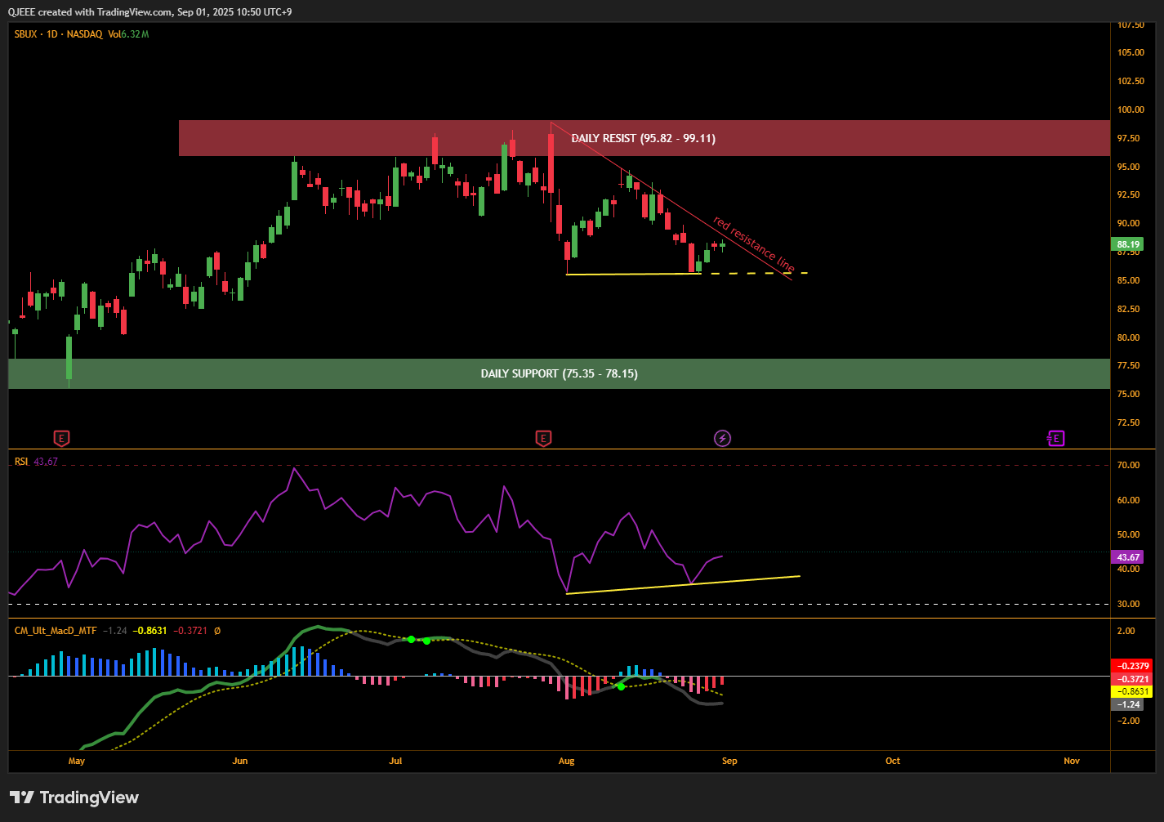The width and height of the screenshot is (1164, 822).
Task: Click the lightning-bolt event marker near September
Action: pos(722,439)
